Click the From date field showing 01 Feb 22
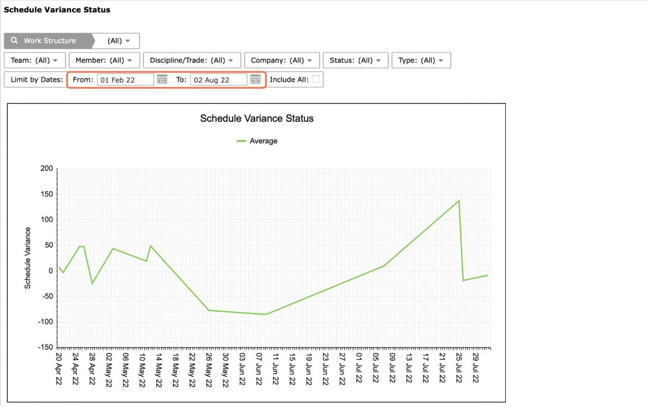The width and height of the screenshot is (648, 407). [x=125, y=80]
